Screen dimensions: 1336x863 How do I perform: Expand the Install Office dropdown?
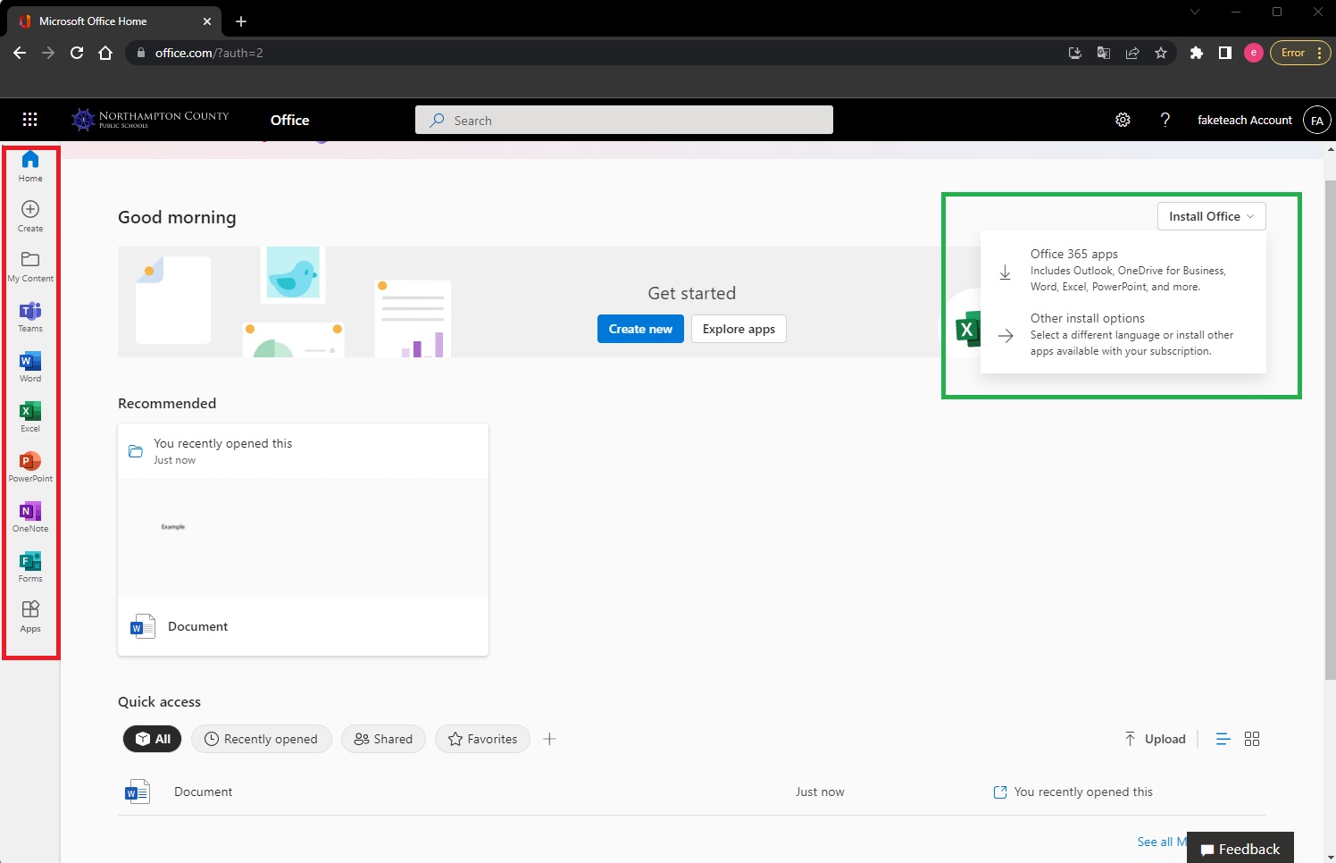1212,216
